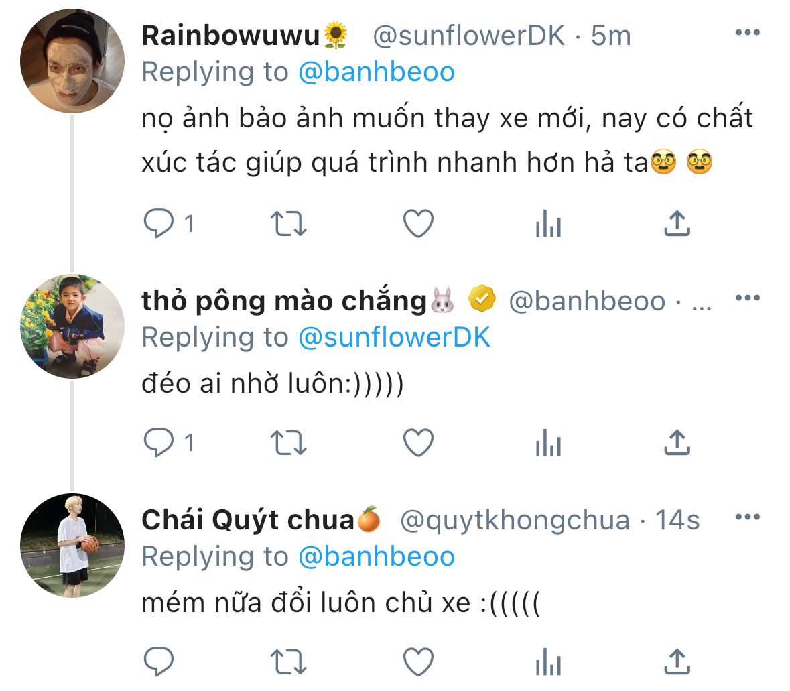790x691 pixels.
Task: Share Rainbowuwu's tweet
Action: point(677,224)
